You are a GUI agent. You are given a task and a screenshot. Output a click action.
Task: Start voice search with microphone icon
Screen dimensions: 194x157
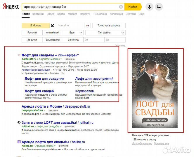149,7
